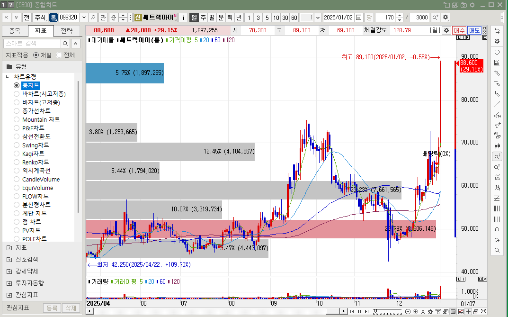Click the undo arrow in right toolbar
This screenshot has height=317, width=508.
[x=497, y=229]
